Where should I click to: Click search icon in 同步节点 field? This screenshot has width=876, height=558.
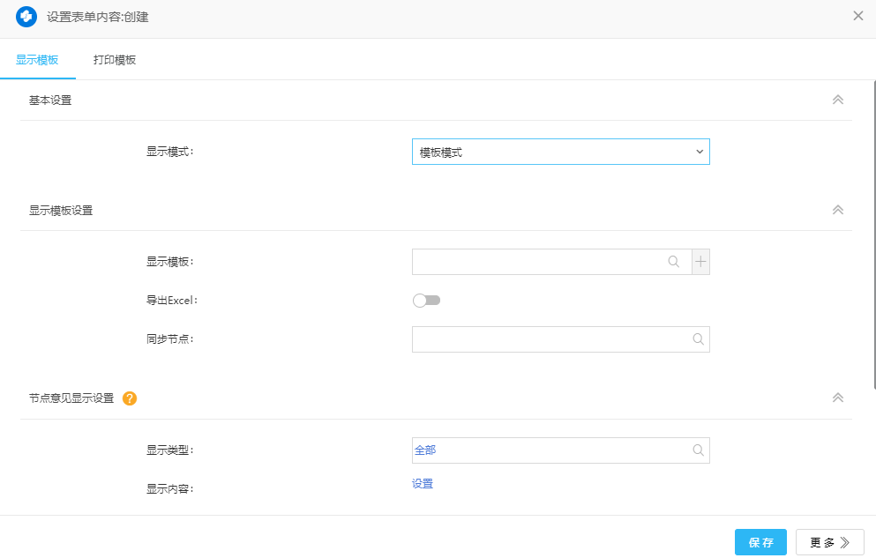pyautogui.click(x=698, y=339)
